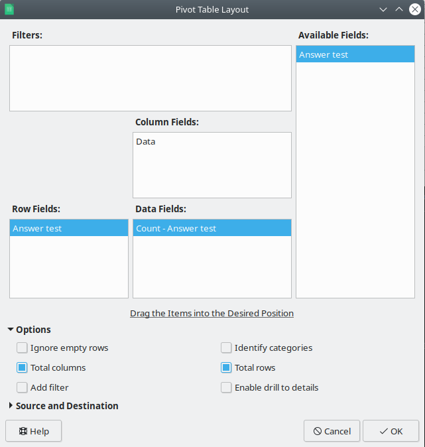Tick the Add filter checkbox

pos(23,387)
